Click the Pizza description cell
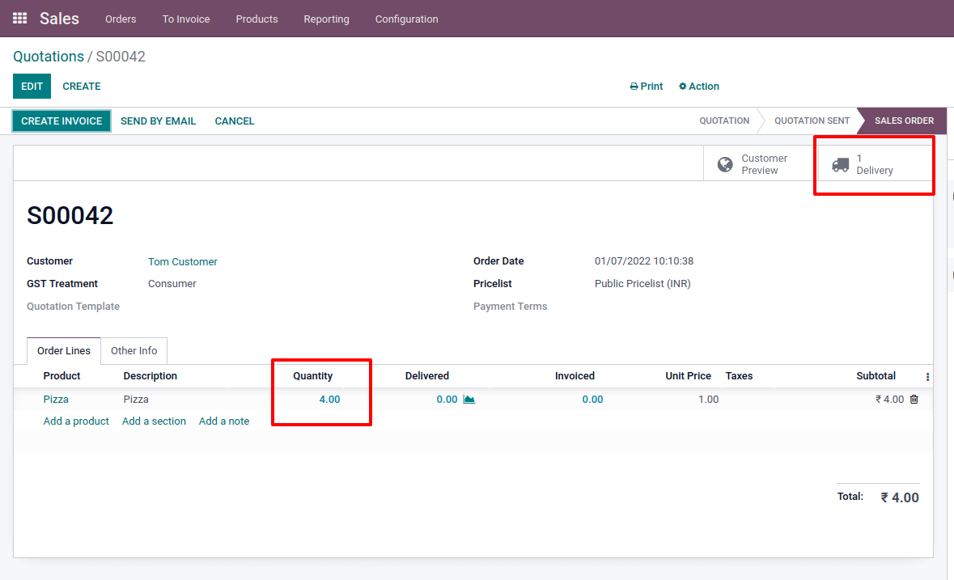The height and width of the screenshot is (580, 954). (x=136, y=400)
